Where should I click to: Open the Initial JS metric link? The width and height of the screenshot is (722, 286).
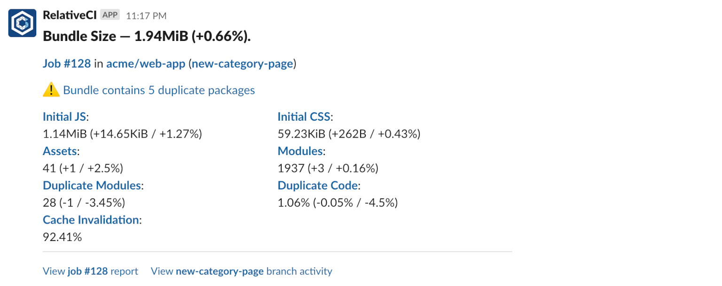point(64,116)
